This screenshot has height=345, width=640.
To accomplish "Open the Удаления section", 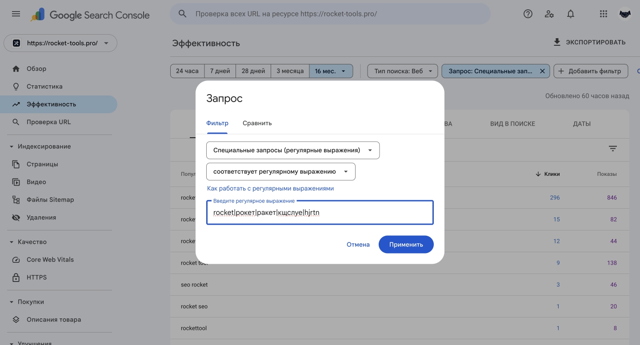I will tap(59, 218).
